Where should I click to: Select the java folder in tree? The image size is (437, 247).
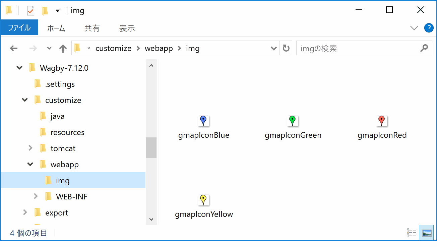(x=57, y=116)
